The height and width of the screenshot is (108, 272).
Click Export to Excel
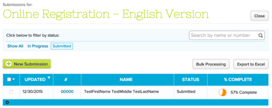[251, 64]
